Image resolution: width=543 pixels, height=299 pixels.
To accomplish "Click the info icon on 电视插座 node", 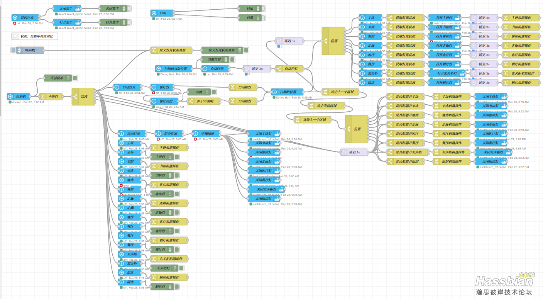I will 196,134.
